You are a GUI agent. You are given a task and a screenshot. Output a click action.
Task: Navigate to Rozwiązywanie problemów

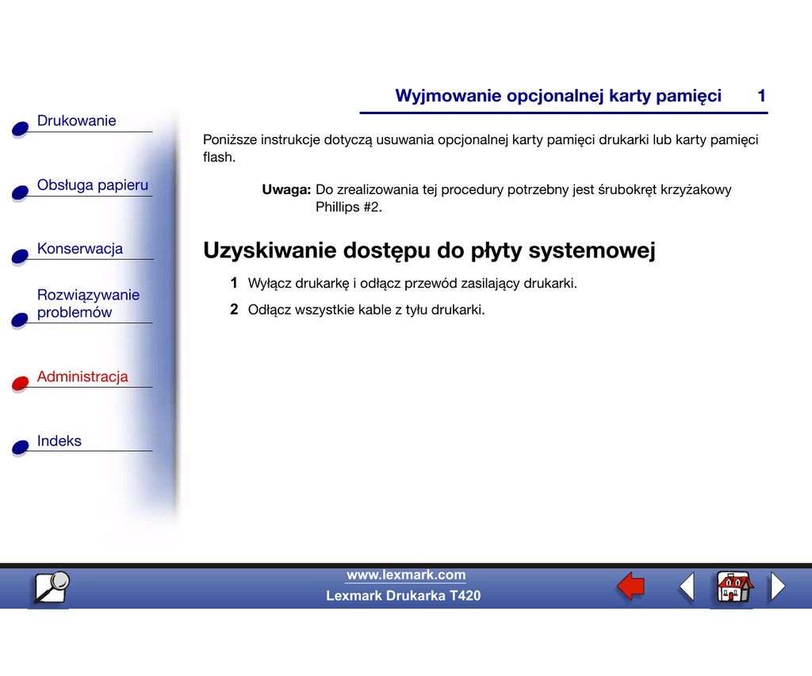coord(87,304)
